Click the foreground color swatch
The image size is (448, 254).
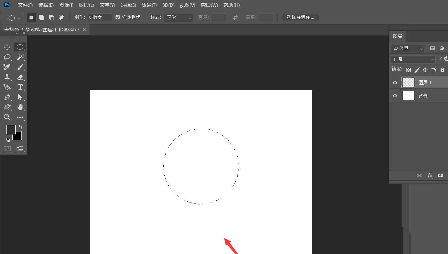tap(11, 129)
